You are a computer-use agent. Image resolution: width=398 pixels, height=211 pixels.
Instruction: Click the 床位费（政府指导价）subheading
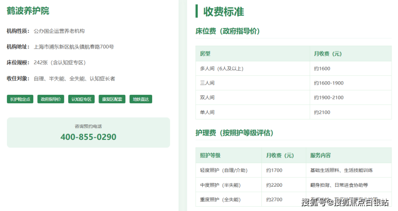tap(228, 31)
